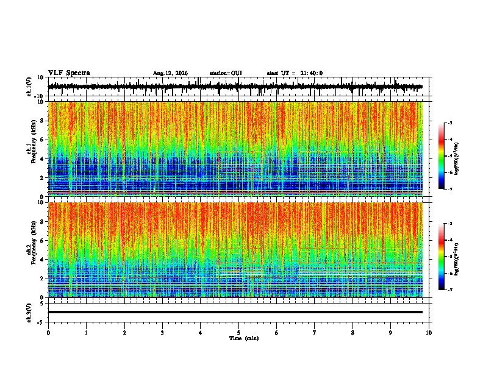Click the ch.1(V) waveform axis label

pos(29,87)
